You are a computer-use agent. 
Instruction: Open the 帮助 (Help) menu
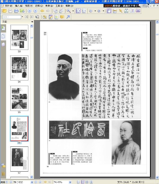pyautogui.click(x=69, y=6)
